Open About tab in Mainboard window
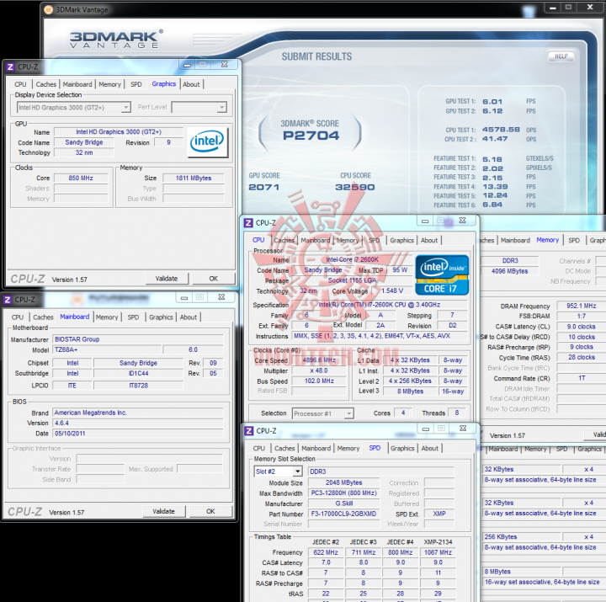Viewport: 606px width, 602px height. tap(189, 317)
